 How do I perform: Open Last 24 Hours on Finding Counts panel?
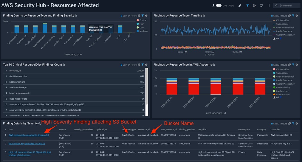point(129,16)
